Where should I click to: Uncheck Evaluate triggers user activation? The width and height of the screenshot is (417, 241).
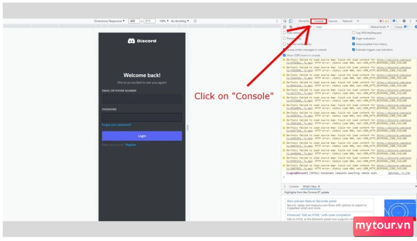(x=353, y=50)
